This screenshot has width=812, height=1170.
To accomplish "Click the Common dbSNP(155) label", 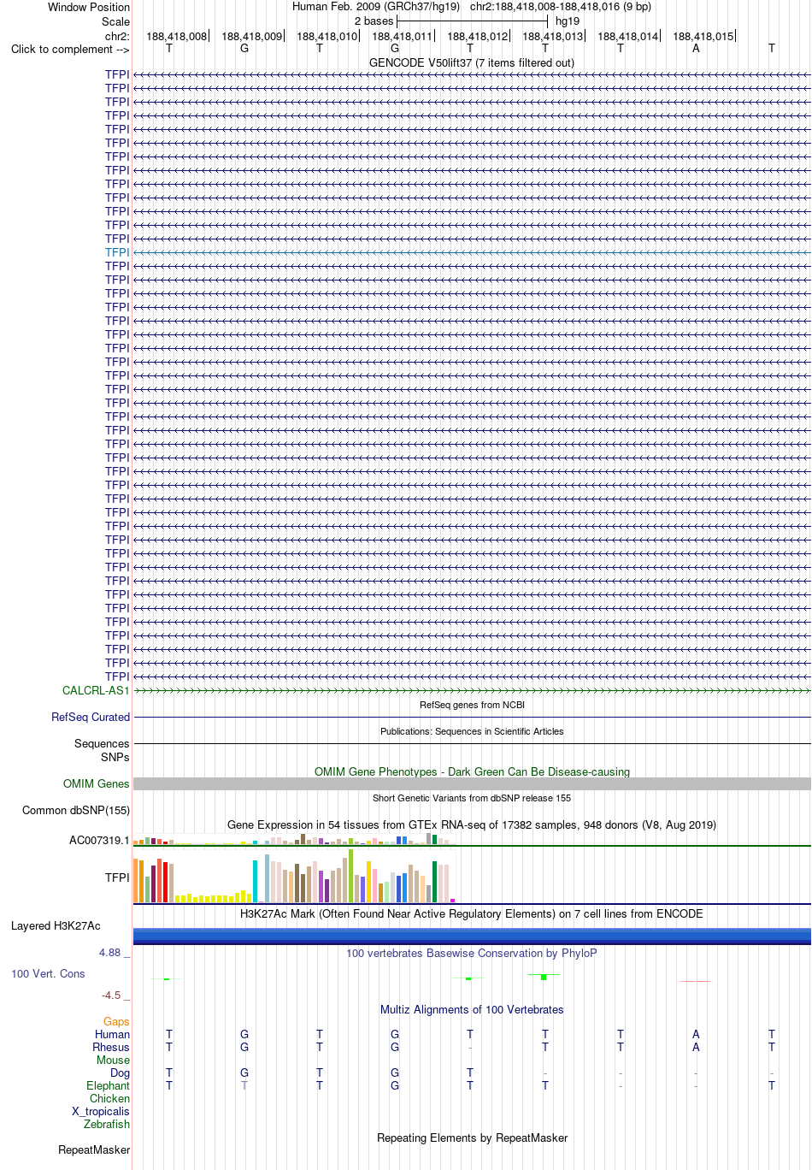I will click(x=76, y=810).
